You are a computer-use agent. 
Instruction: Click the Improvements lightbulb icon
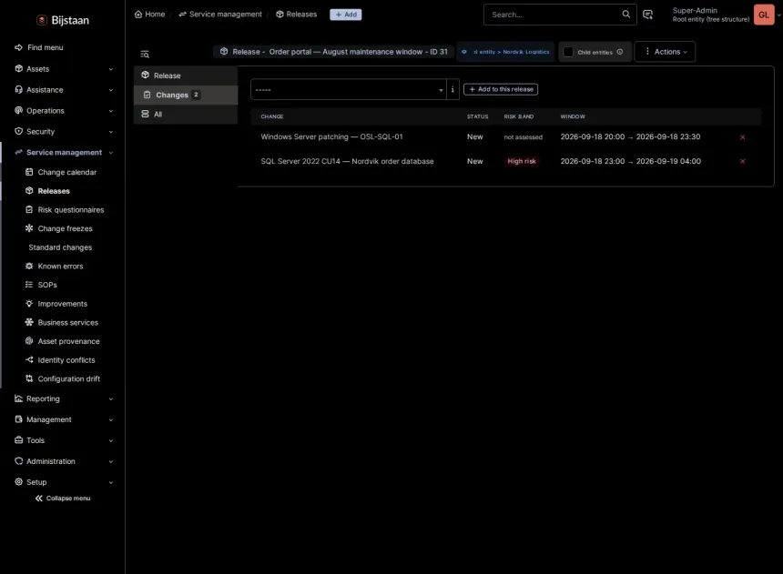tap(29, 304)
